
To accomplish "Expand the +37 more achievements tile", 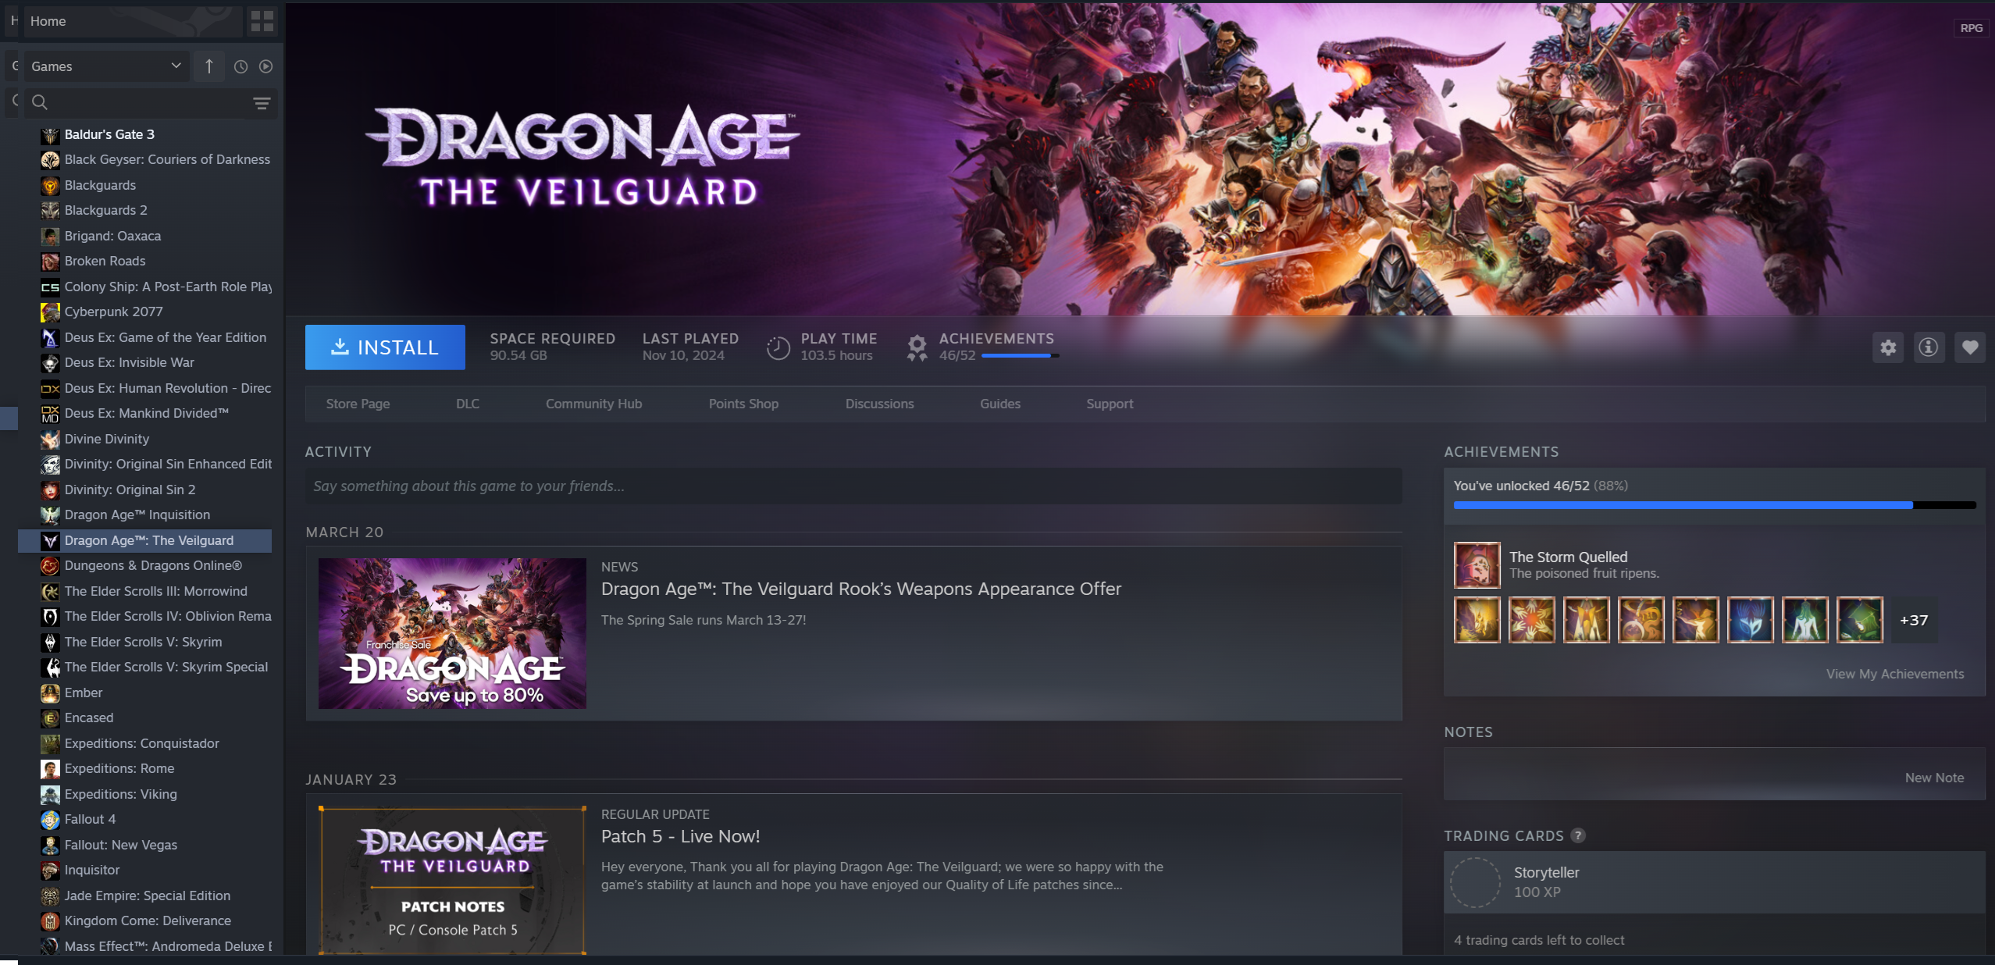I will tap(1913, 621).
